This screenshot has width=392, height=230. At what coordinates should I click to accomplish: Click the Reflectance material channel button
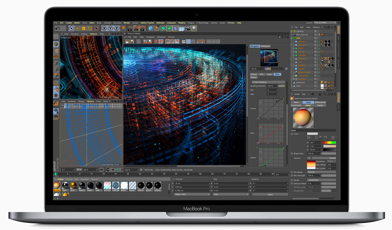[x=320, y=102]
